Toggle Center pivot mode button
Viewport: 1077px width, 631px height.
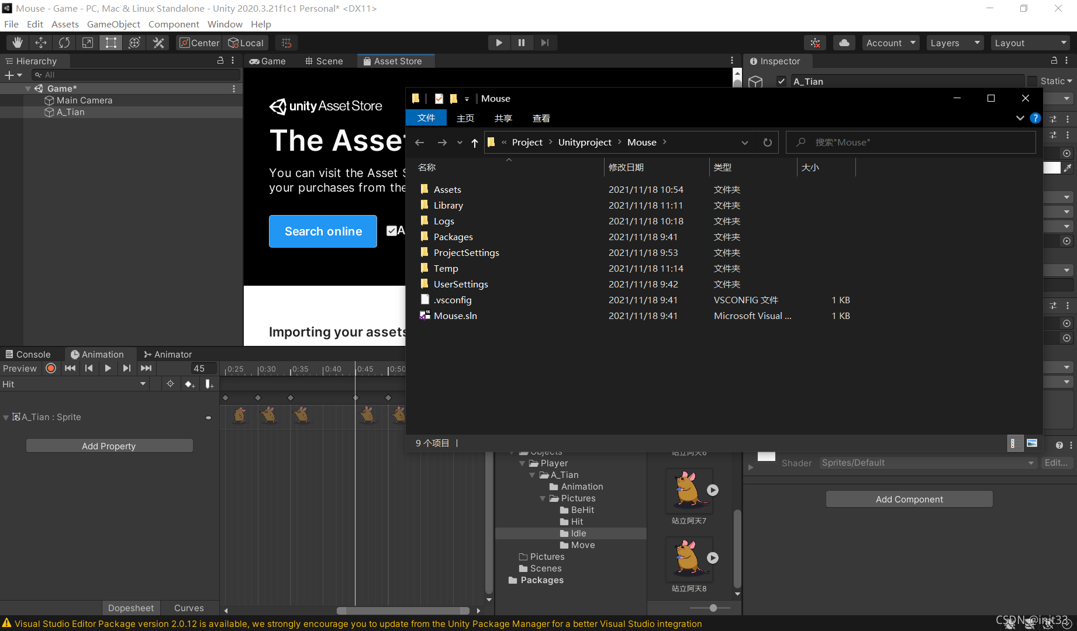[199, 43]
